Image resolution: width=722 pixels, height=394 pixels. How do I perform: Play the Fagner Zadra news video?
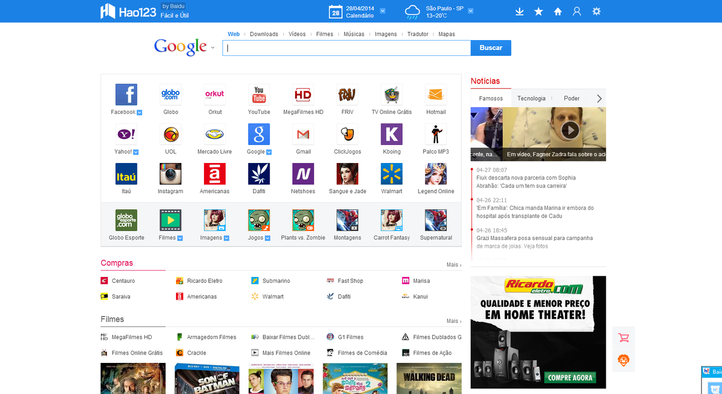[570, 130]
